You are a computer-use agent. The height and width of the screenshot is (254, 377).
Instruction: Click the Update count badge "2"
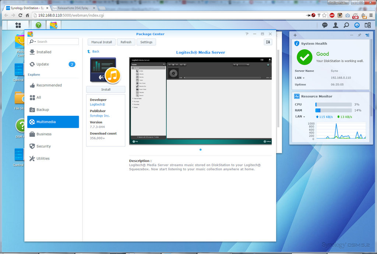[72, 64]
